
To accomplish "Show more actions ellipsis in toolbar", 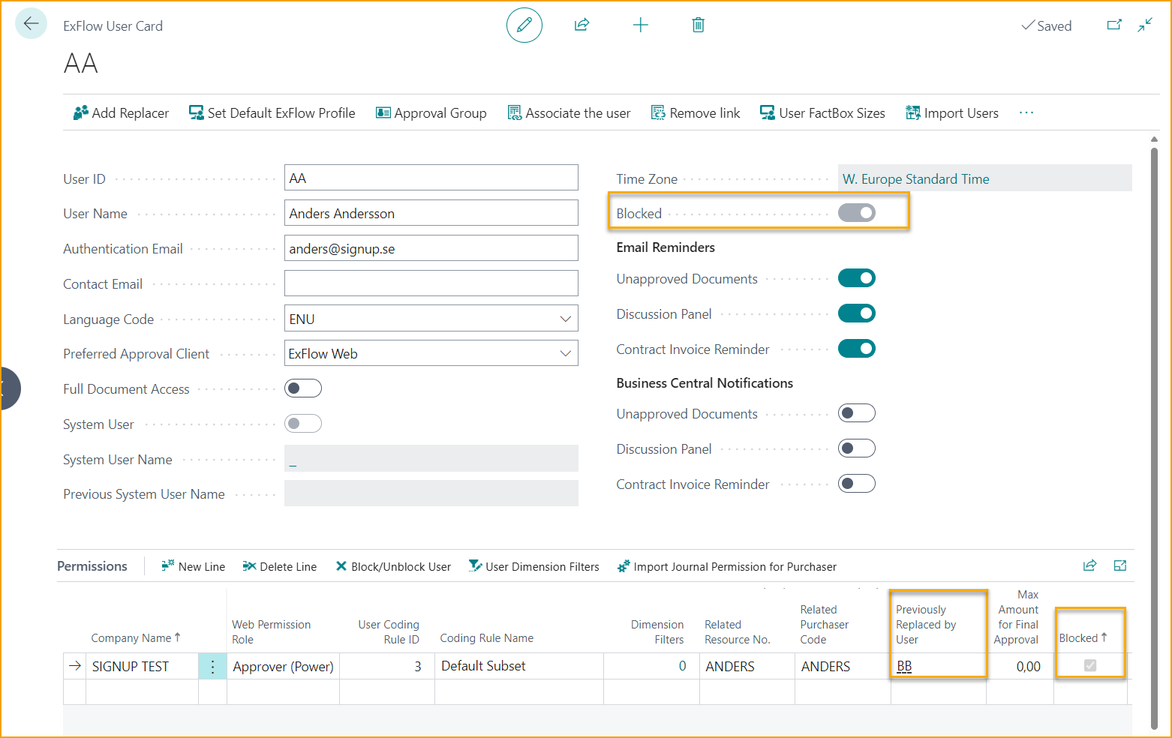I will click(1026, 112).
